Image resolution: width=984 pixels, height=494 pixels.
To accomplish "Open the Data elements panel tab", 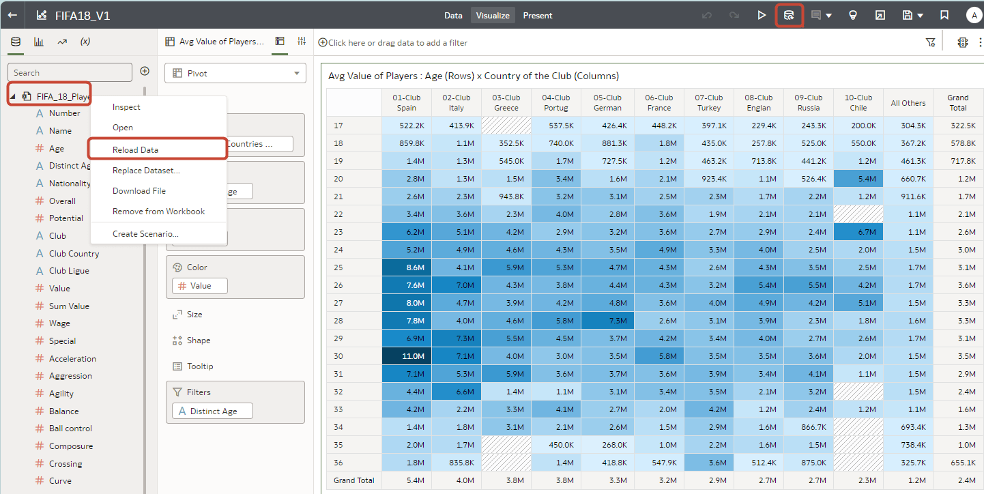I will (x=15, y=41).
